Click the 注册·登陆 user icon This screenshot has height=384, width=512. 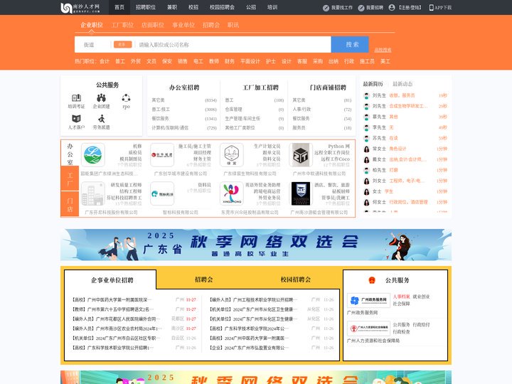pos(392,7)
